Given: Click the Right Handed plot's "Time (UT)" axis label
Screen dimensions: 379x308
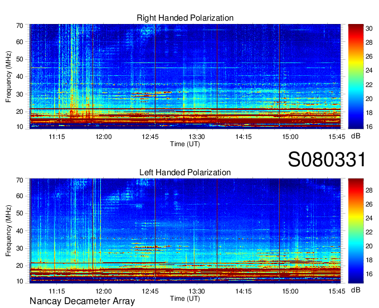Looking at the screenshot, I should pyautogui.click(x=185, y=144).
